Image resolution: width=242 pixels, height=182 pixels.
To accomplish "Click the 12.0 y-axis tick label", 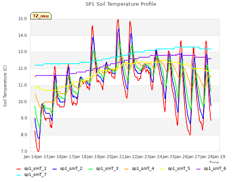I will (23, 68).
